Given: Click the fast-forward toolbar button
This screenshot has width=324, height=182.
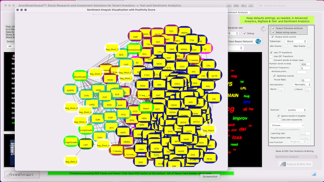Looking at the screenshot, I should pyautogui.click(x=236, y=6).
